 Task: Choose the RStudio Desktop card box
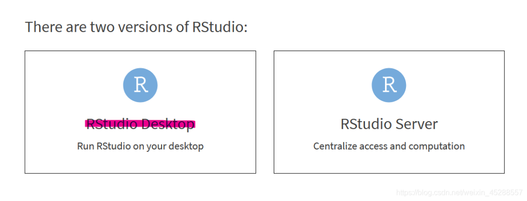(141, 112)
